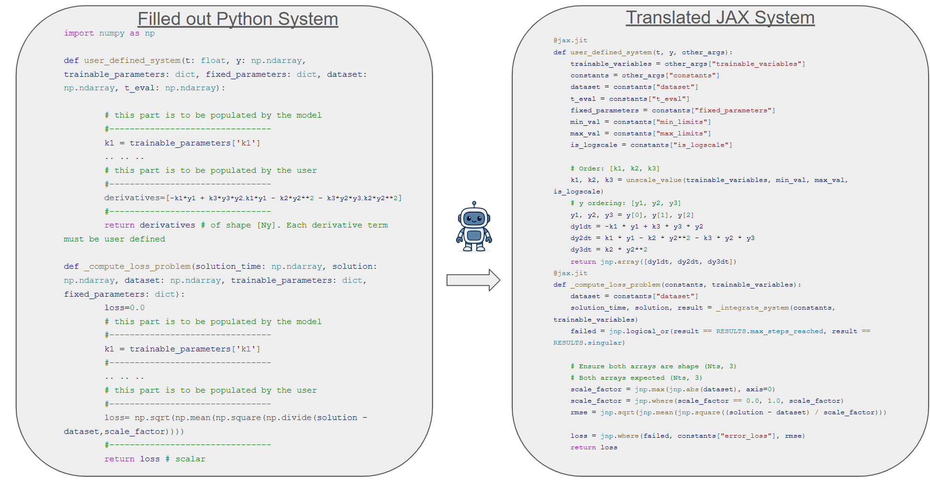Click the "scale_factor = jnp.where" line
This screenshot has width=930, height=493.
pos(707,401)
